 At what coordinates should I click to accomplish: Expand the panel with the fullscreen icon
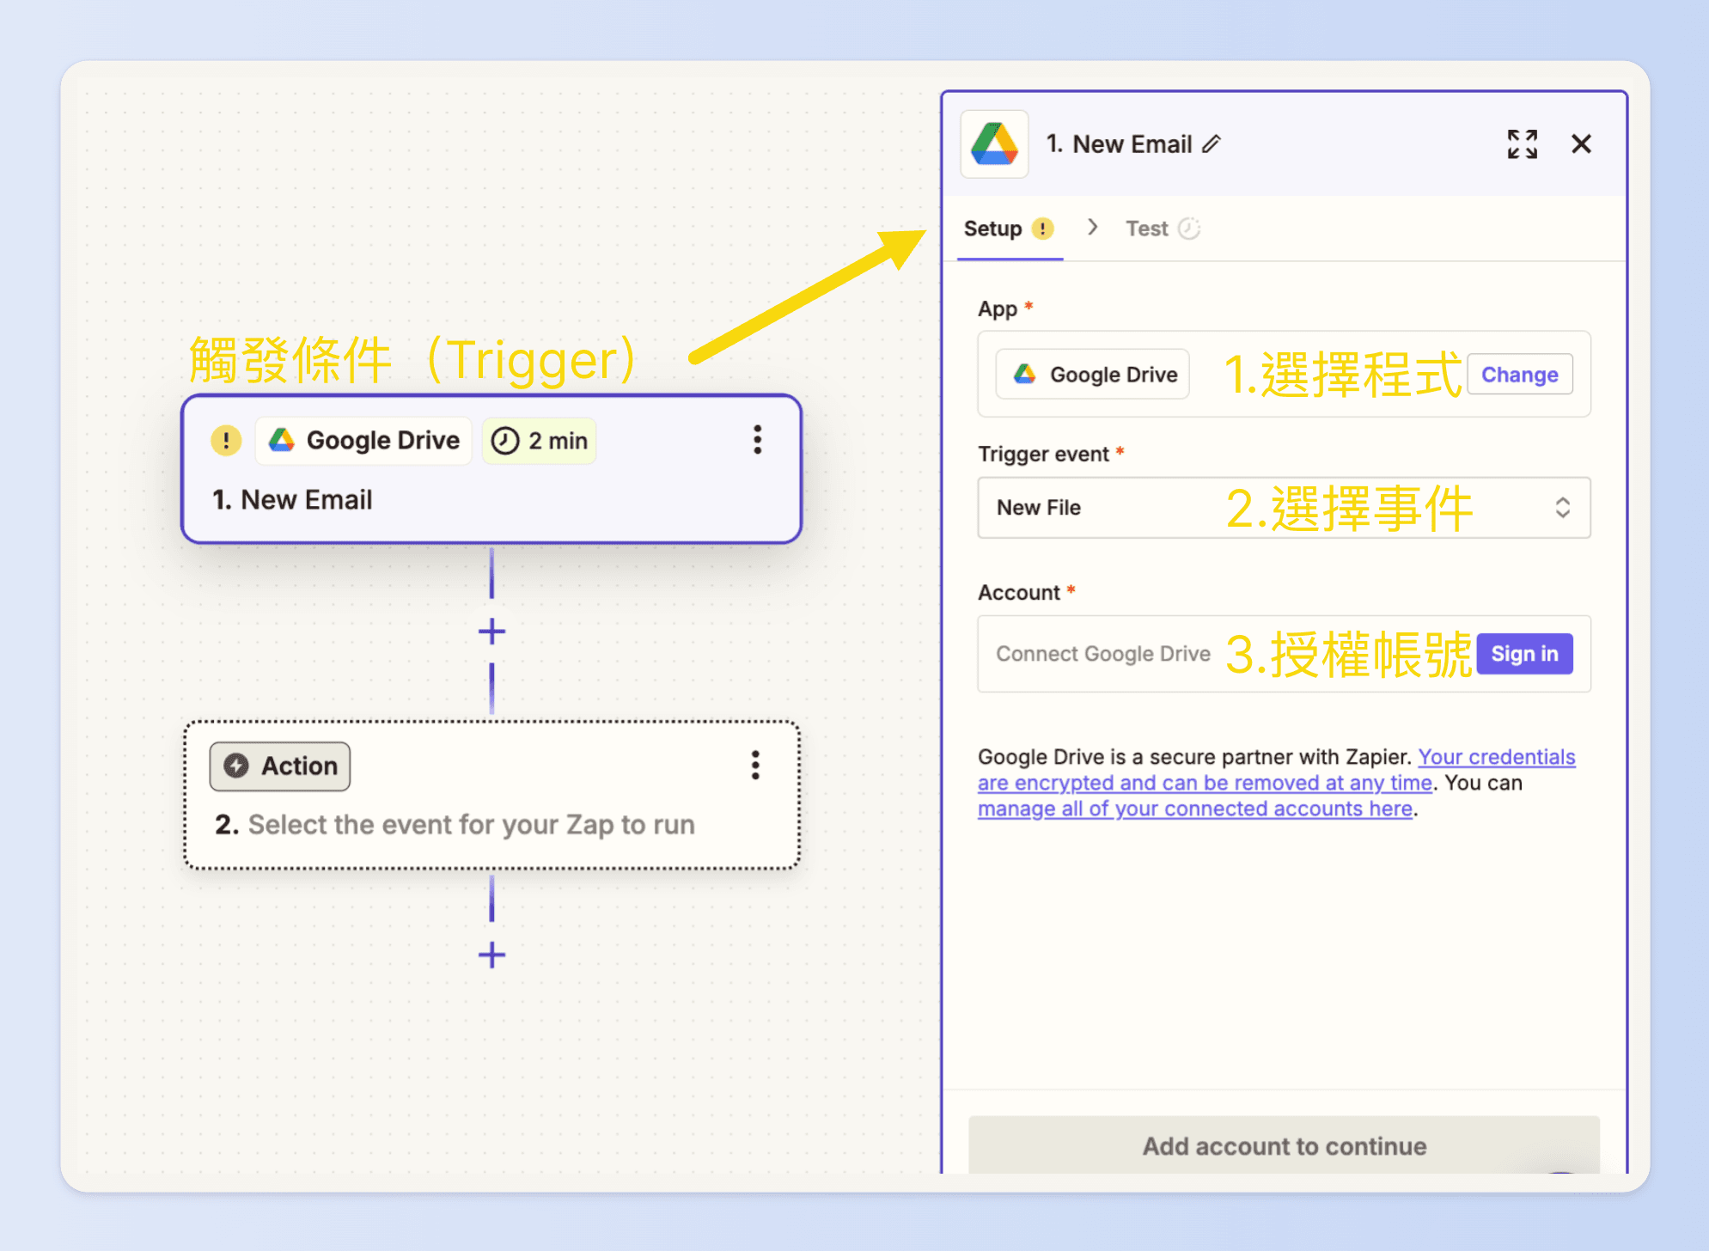tap(1522, 144)
